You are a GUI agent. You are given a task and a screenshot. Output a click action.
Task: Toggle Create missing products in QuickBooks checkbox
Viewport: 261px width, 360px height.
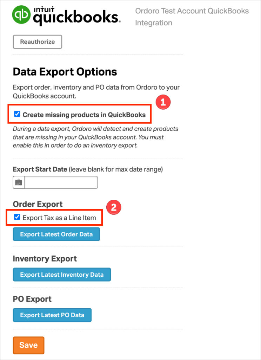17,114
